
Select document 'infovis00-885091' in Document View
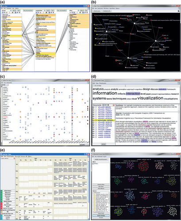coord(104,107)
